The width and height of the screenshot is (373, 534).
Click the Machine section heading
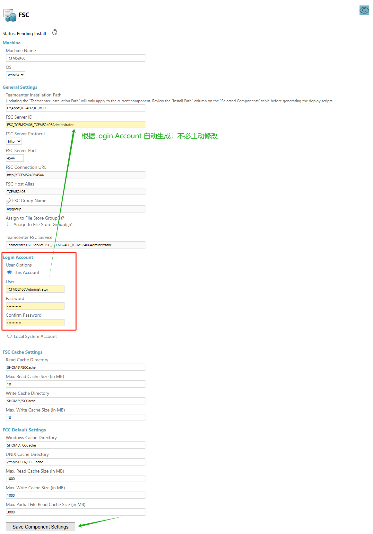point(12,43)
